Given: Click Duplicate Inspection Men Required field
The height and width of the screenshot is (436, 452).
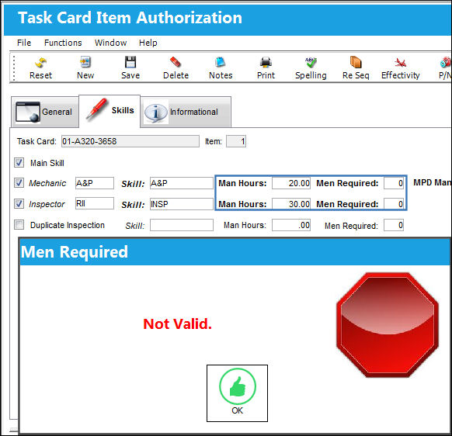Looking at the screenshot, I should (x=394, y=225).
